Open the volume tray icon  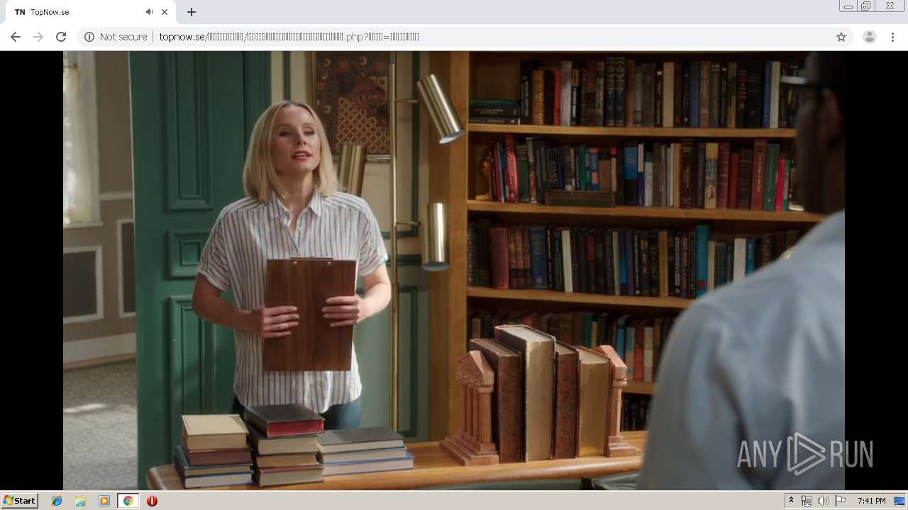click(823, 501)
